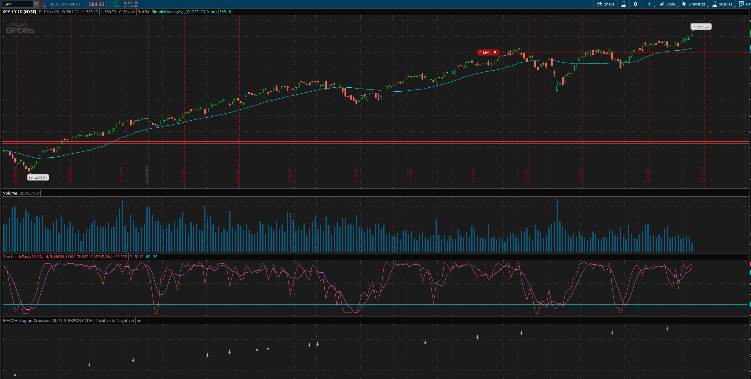Click the SPY 1 Y 1D chart label
This screenshot has width=751, height=379.
coord(20,12)
